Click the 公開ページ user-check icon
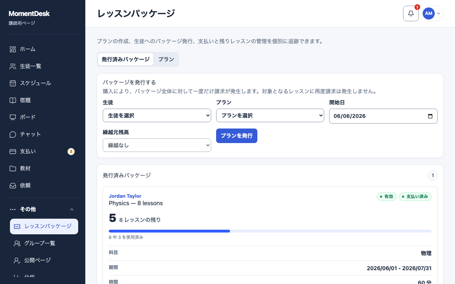The image size is (455, 284). click(17, 260)
